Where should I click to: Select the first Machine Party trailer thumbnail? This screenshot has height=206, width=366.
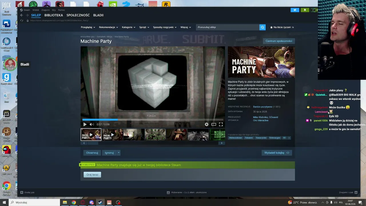click(91, 134)
